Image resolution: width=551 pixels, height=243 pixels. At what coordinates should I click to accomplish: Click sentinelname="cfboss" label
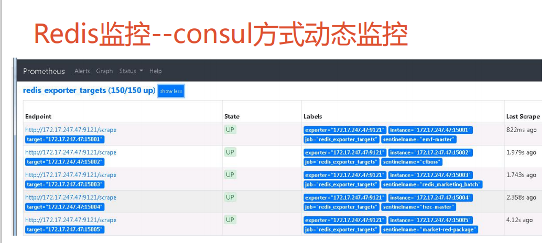pos(412,162)
